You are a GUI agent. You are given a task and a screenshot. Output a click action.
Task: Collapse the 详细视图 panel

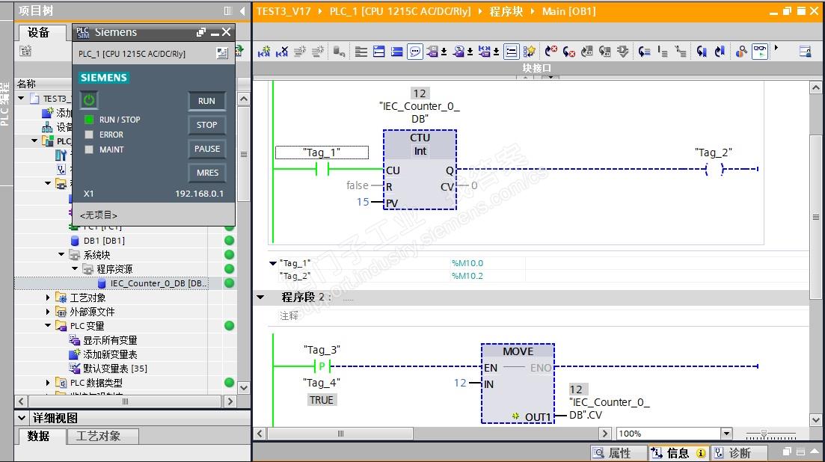(22, 419)
